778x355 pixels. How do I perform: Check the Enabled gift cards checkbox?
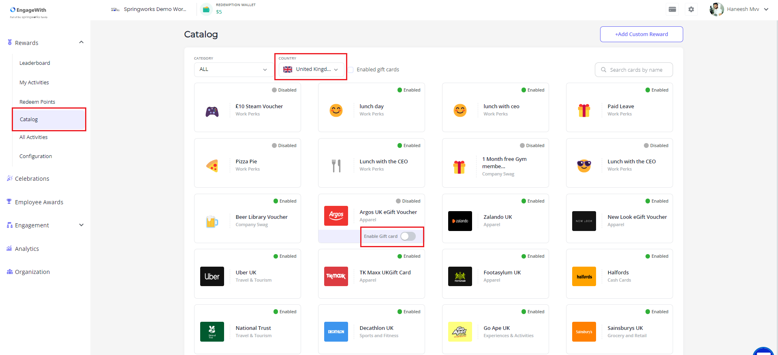click(x=351, y=70)
